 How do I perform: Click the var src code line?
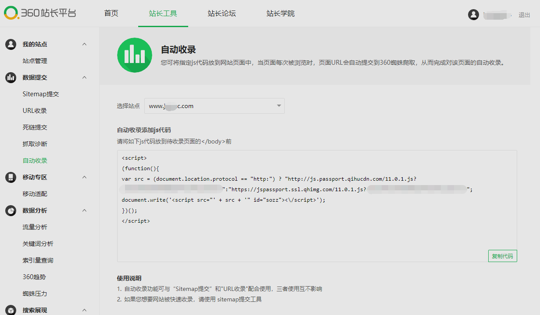coord(269,179)
